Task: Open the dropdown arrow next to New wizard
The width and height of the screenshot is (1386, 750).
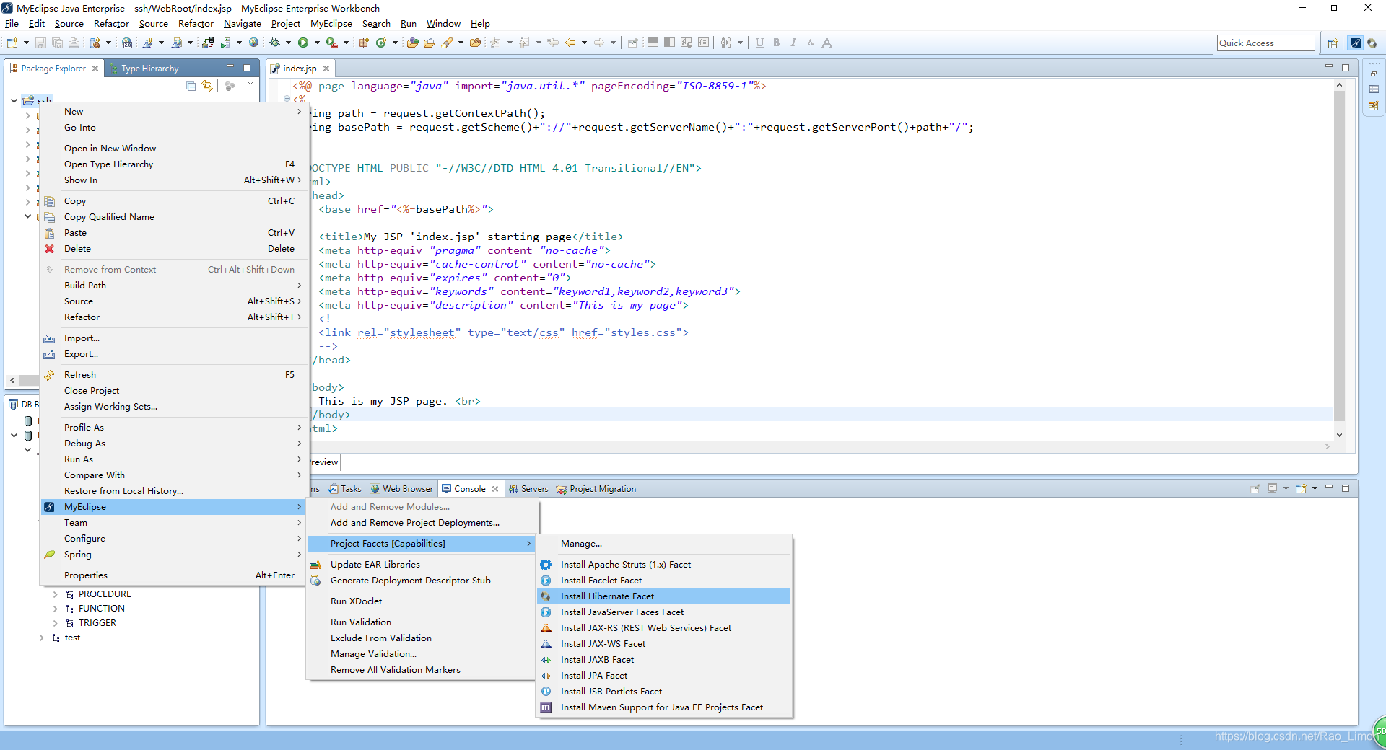Action: click(26, 43)
